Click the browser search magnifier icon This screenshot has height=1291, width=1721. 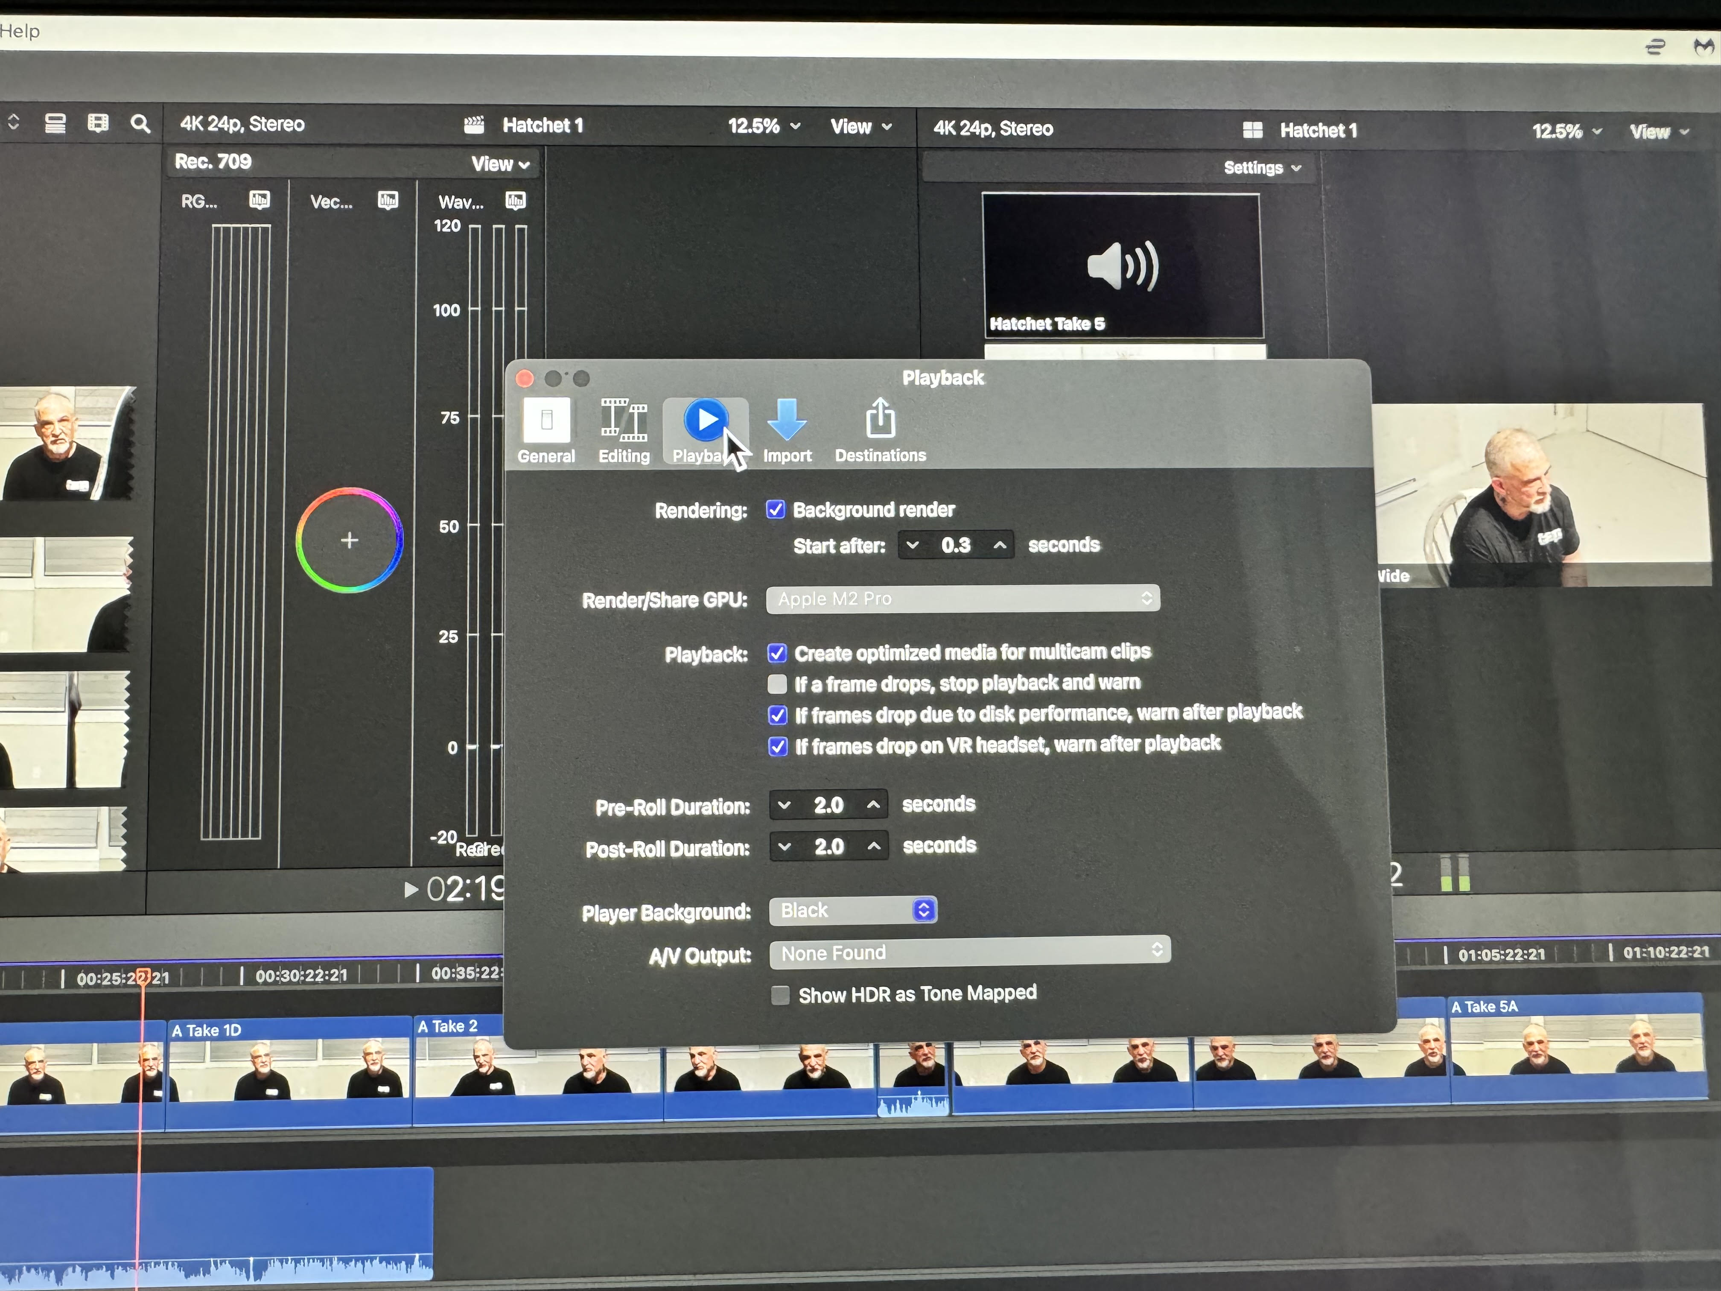pyautogui.click(x=140, y=124)
